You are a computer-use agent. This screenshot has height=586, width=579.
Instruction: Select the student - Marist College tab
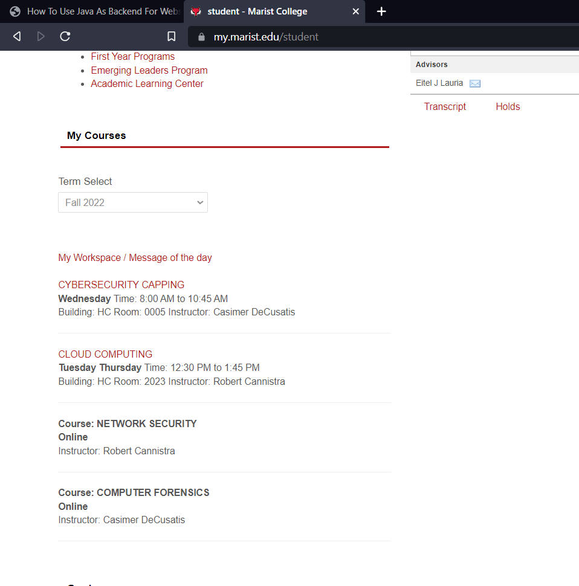tap(274, 11)
